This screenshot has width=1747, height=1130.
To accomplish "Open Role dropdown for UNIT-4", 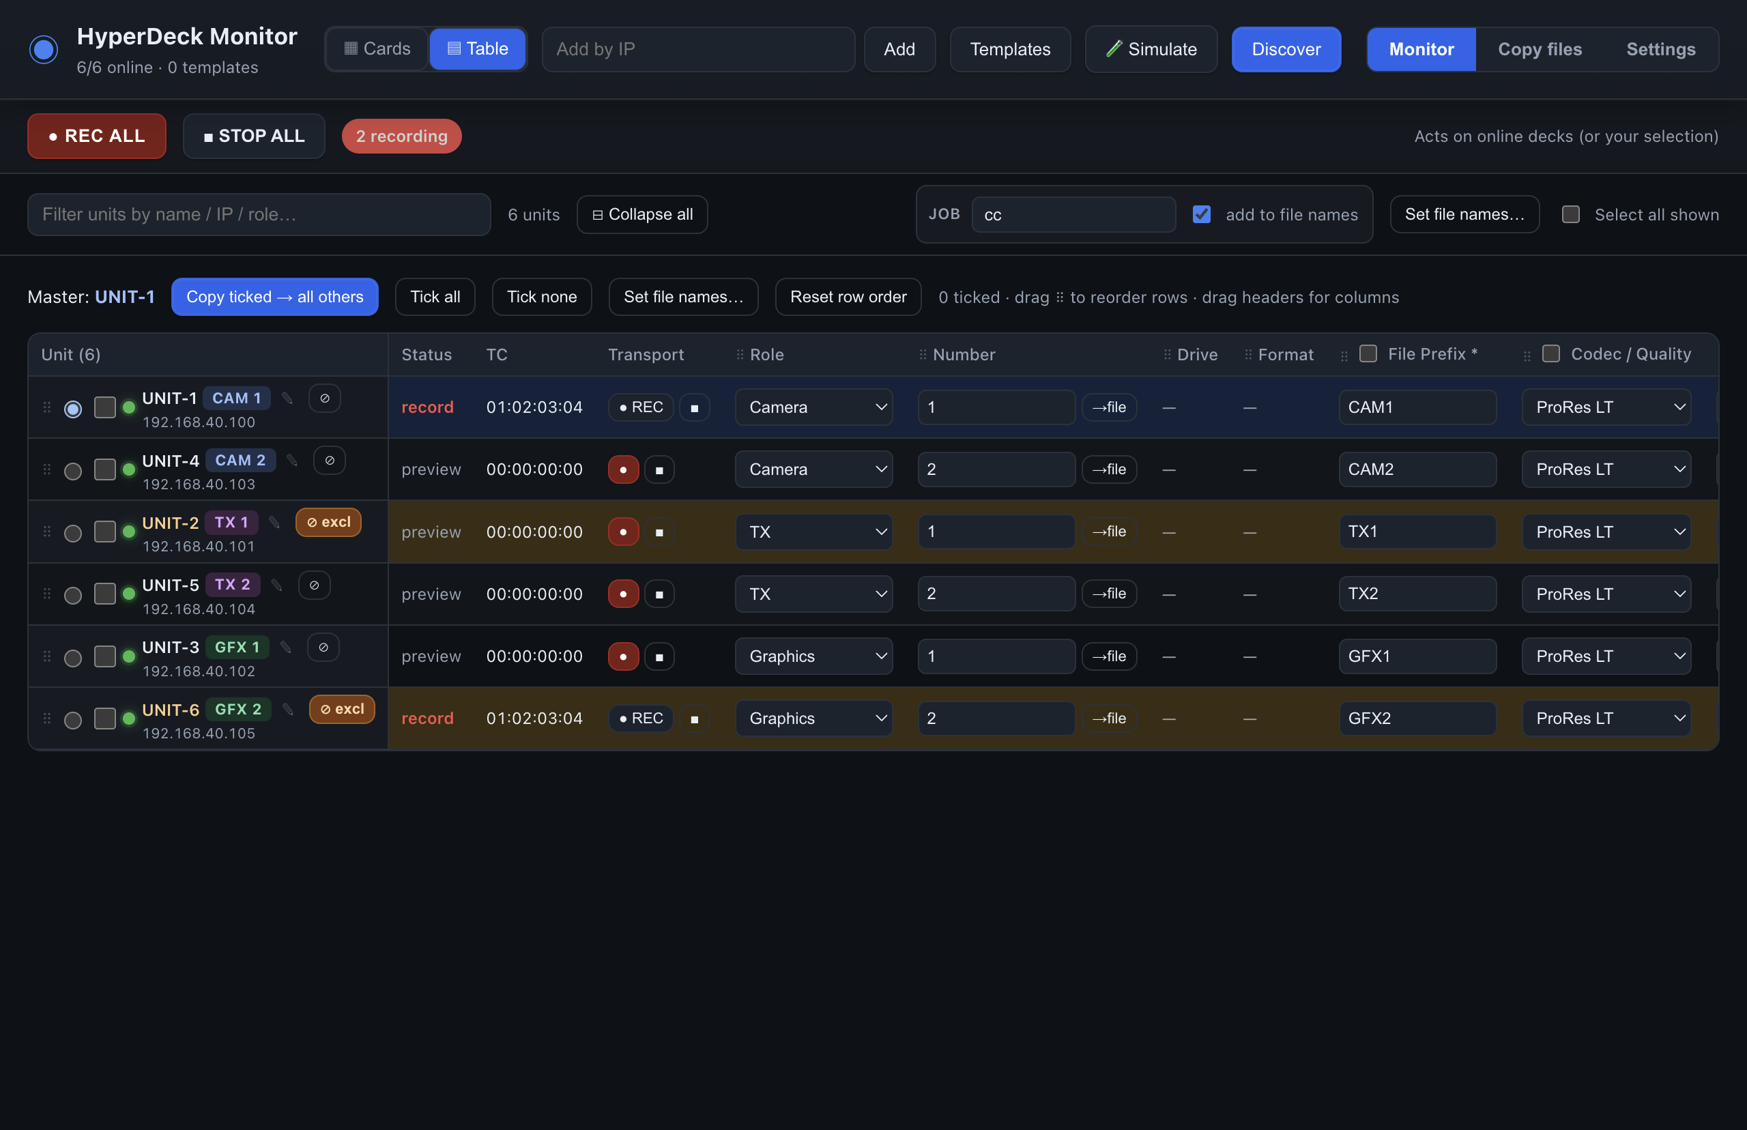I will coord(813,469).
